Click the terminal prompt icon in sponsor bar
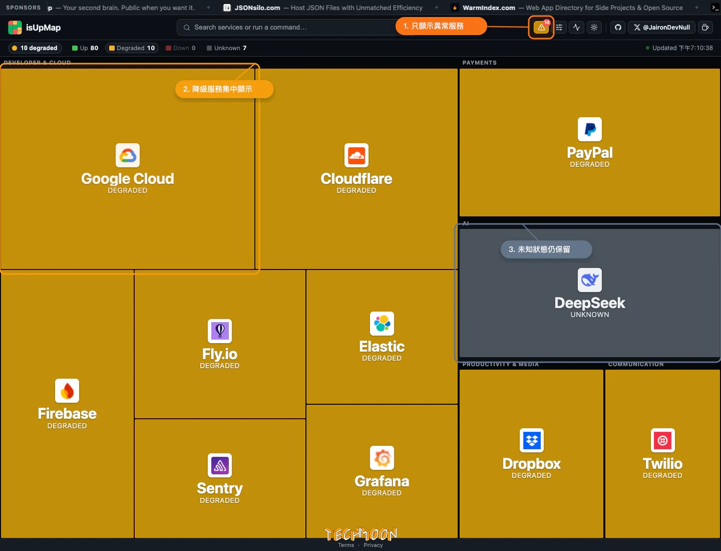 point(715,8)
